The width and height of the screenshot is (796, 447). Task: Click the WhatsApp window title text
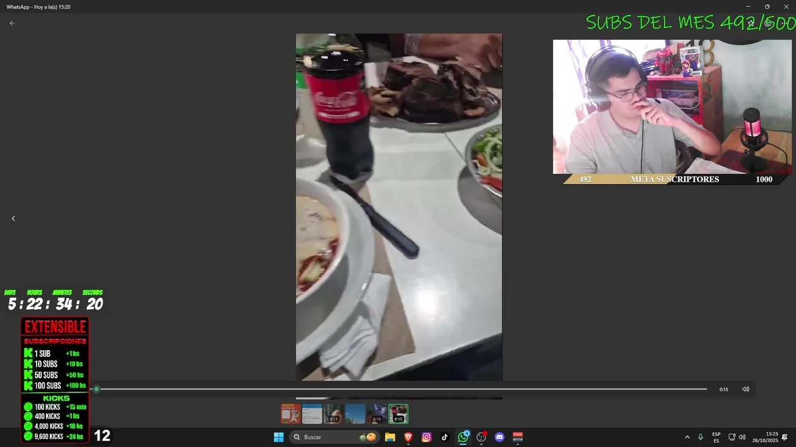[x=38, y=7]
